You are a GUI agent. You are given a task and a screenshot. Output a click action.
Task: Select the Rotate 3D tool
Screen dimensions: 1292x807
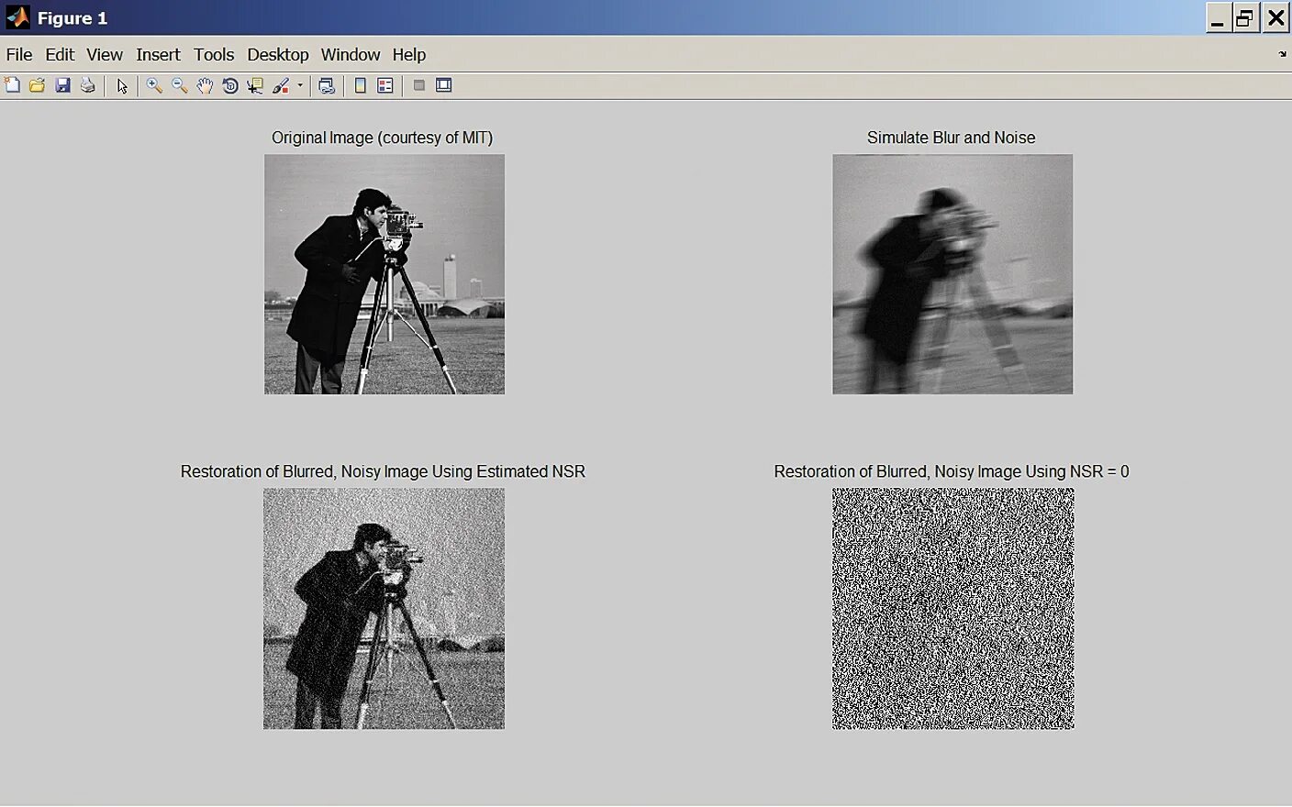pos(230,85)
